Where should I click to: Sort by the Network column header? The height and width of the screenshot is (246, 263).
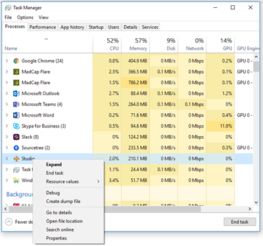192,44
